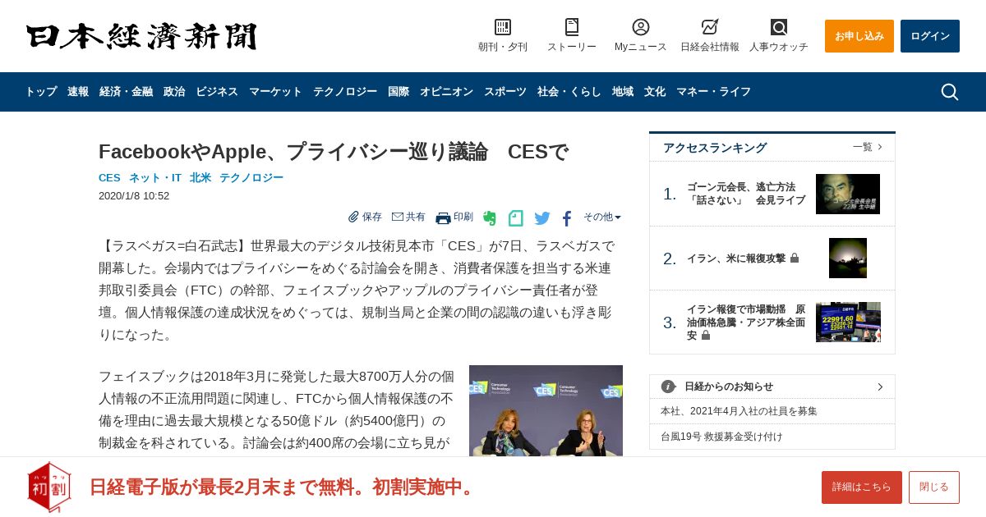The height and width of the screenshot is (517, 986).
Task: Open the テクノロジー nav section
Action: point(345,92)
